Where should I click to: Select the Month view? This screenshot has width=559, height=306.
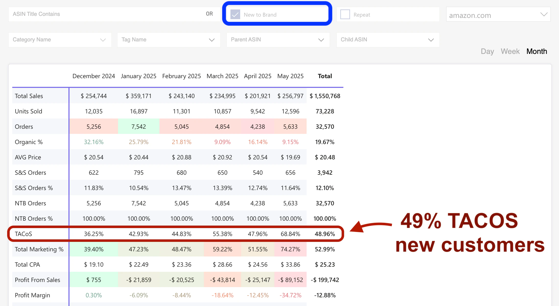[x=537, y=51]
